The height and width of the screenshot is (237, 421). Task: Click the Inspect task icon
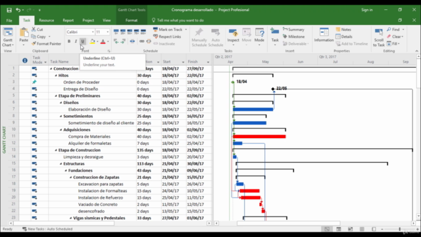[233, 33]
